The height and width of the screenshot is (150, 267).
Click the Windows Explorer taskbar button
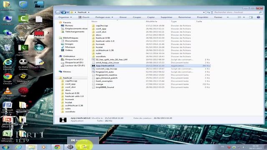(32, 147)
